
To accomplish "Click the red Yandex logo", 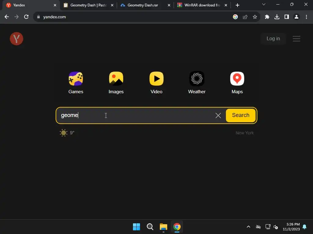I will pos(17,39).
